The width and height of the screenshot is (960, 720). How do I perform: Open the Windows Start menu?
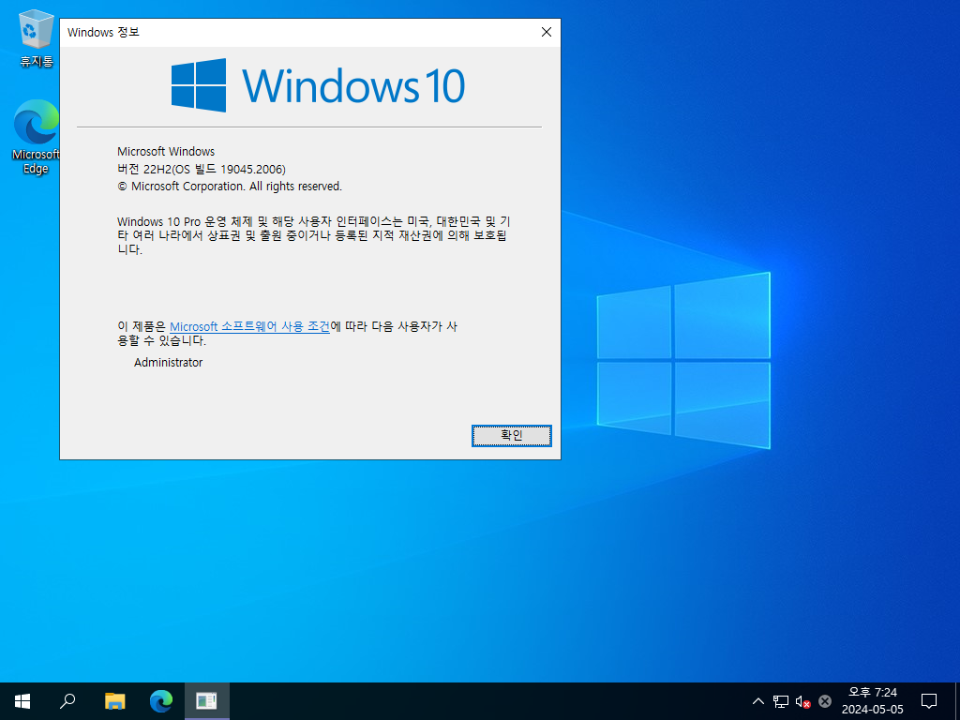pos(22,701)
